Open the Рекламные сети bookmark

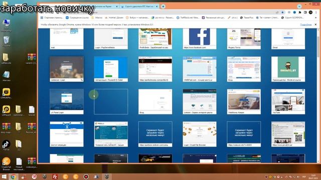pyautogui.click(x=213, y=18)
